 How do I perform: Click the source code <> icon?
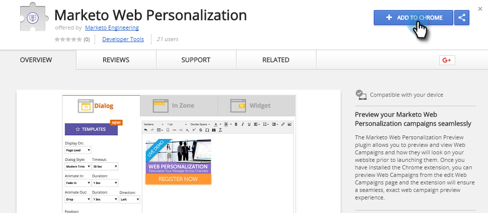pyautogui.click(x=181, y=130)
